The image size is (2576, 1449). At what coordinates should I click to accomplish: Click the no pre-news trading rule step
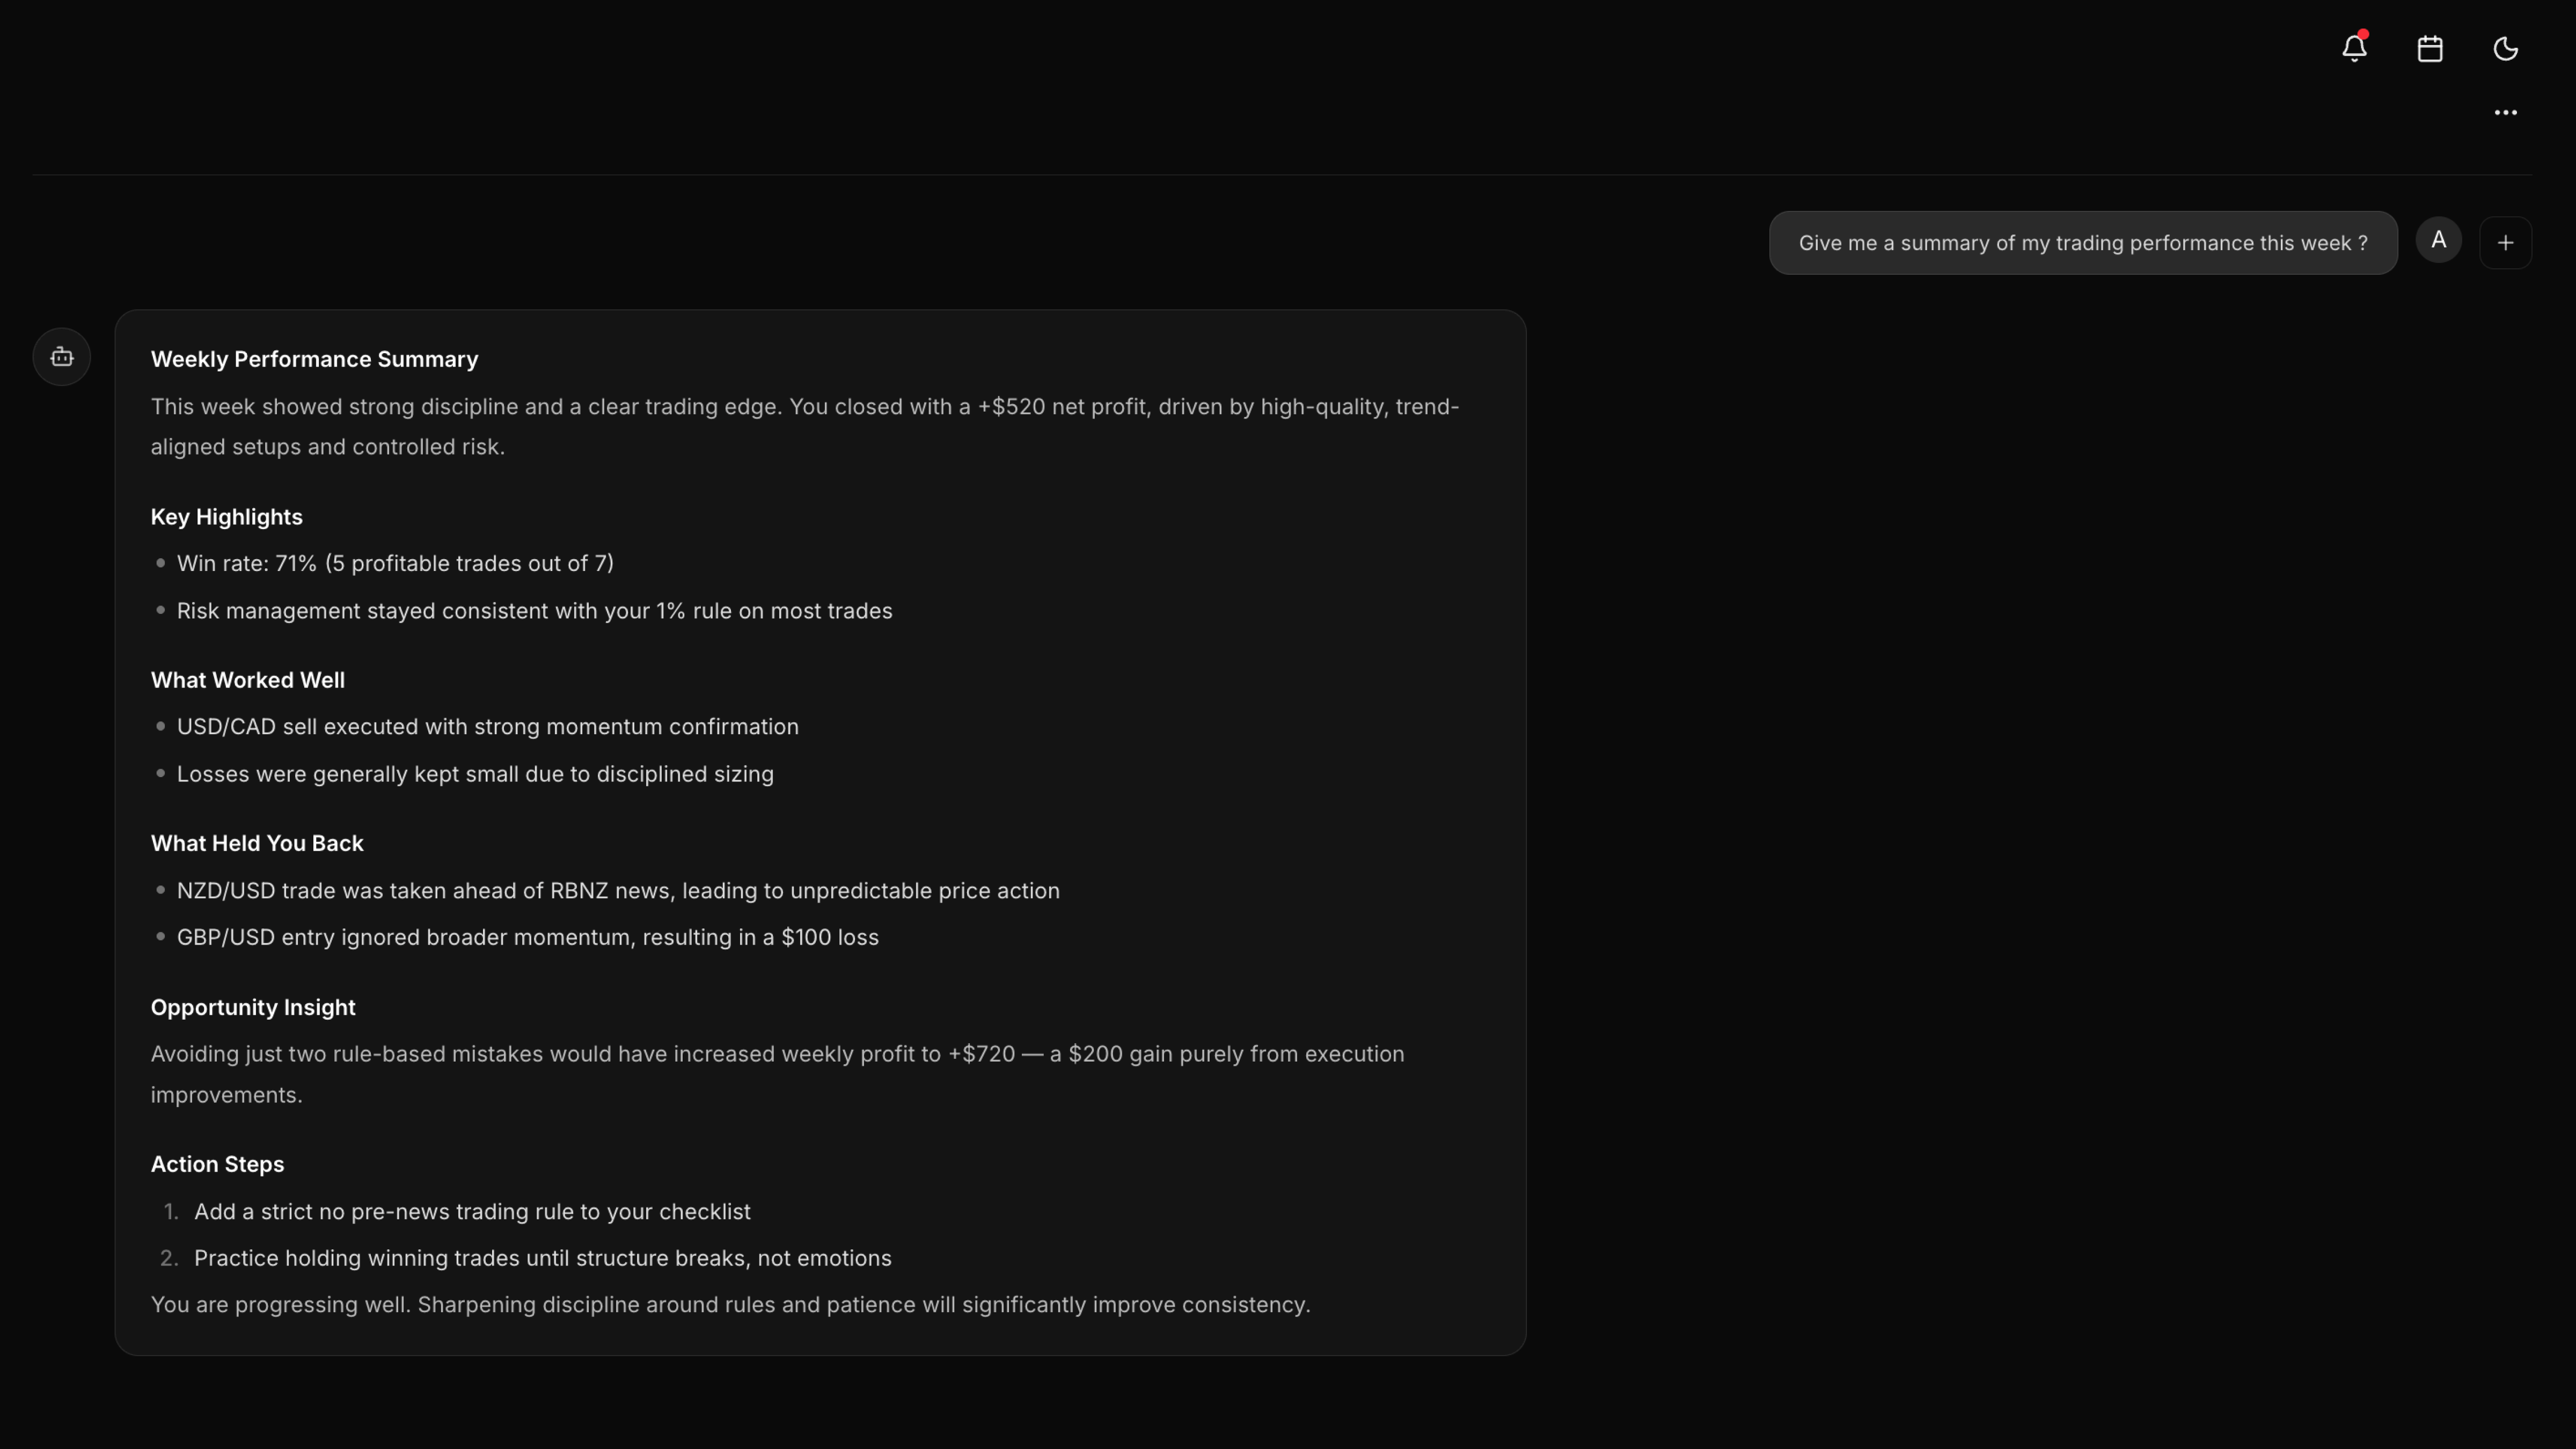point(471,1211)
